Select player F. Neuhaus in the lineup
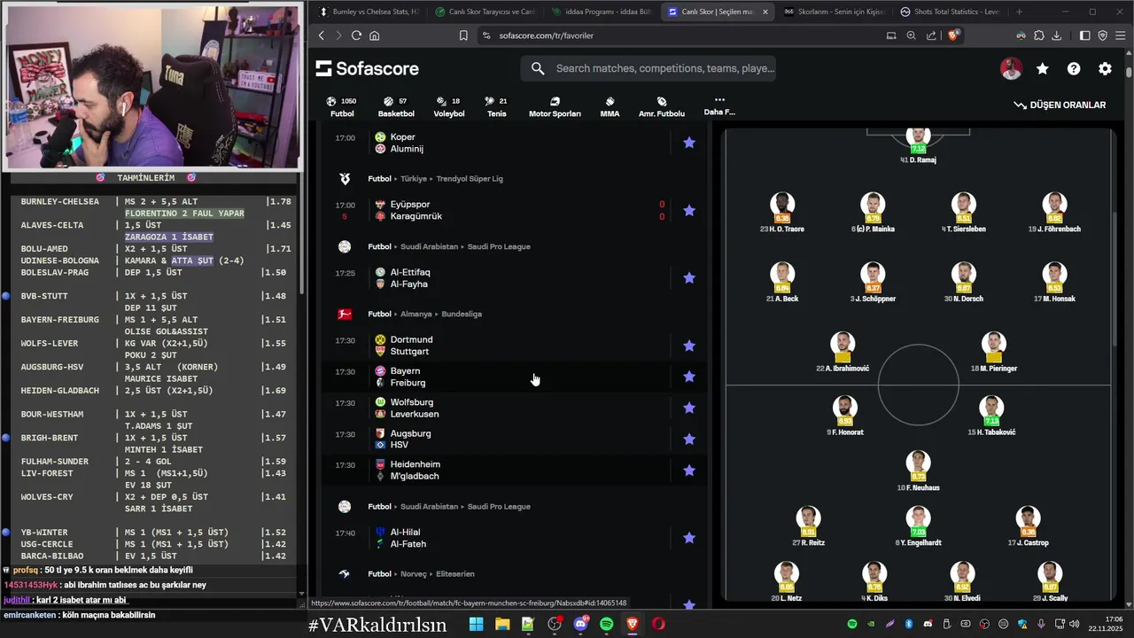 pos(918,471)
